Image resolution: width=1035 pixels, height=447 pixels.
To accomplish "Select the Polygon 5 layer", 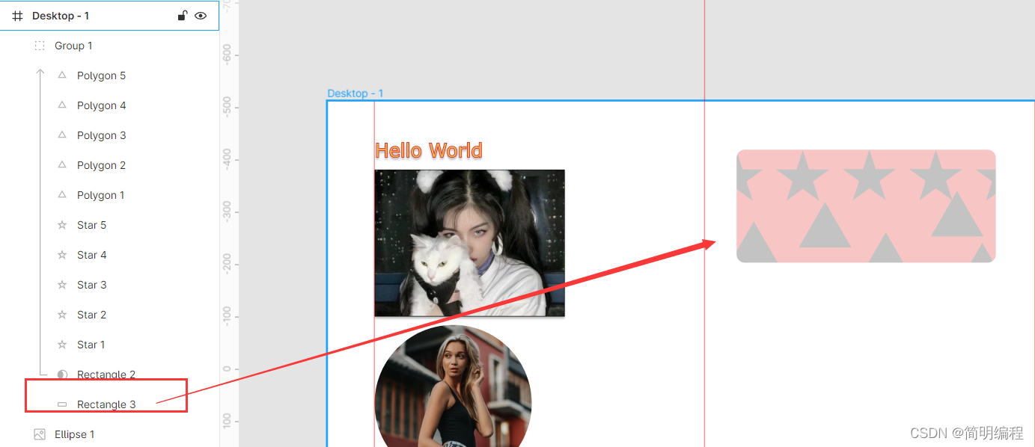I will pyautogui.click(x=109, y=75).
